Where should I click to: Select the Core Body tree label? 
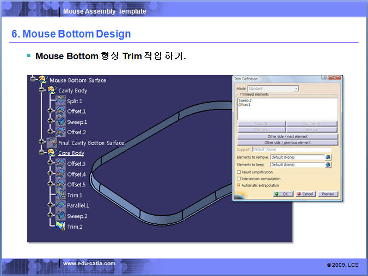71,153
